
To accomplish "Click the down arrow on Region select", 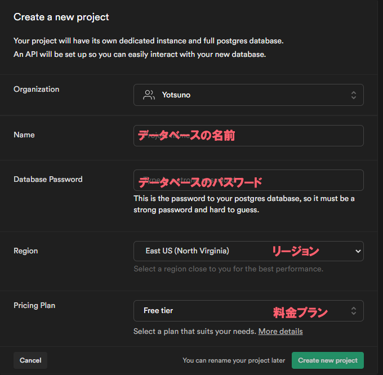I will (358, 251).
